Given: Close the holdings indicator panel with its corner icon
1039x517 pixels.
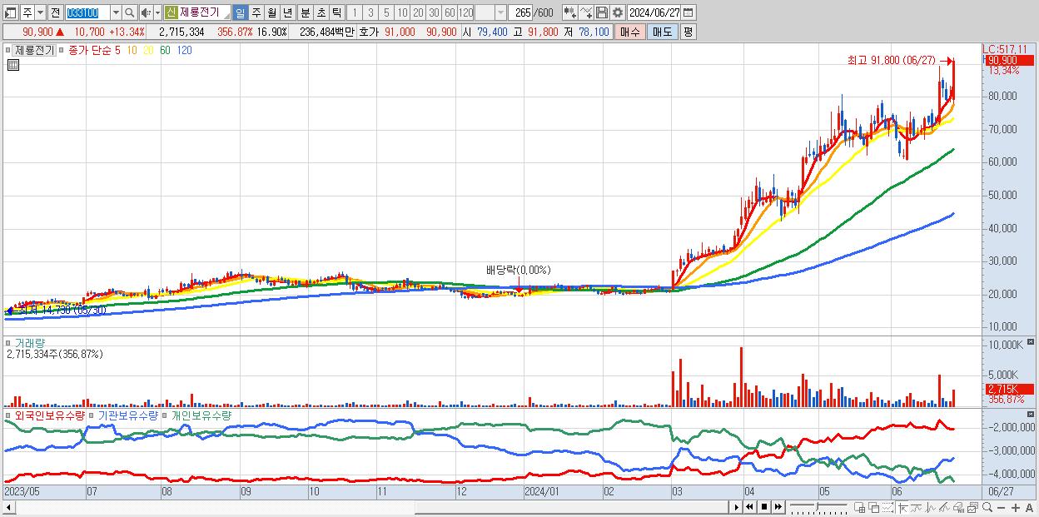Looking at the screenshot, I should 1032,414.
